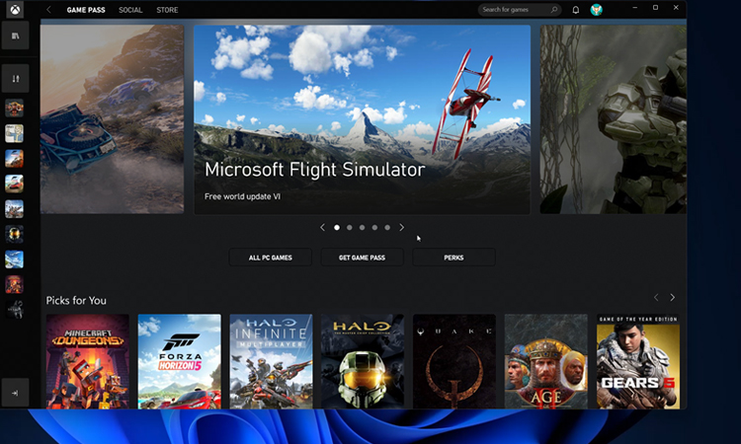Open the profile avatar menu

pos(597,10)
